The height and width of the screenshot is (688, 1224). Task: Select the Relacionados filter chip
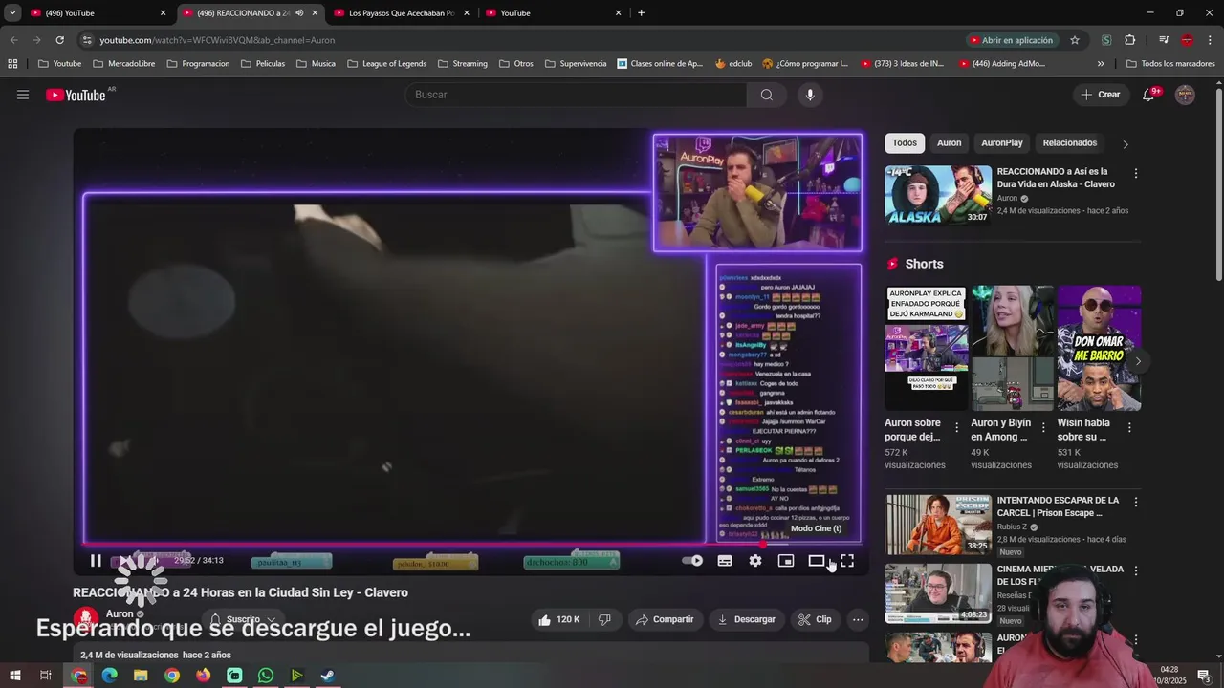[1070, 143]
